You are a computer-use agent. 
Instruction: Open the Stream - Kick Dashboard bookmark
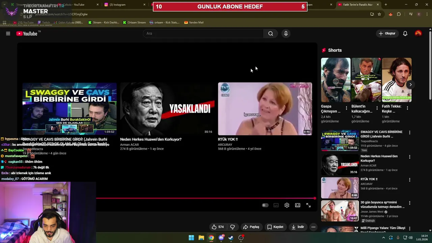pos(103,22)
